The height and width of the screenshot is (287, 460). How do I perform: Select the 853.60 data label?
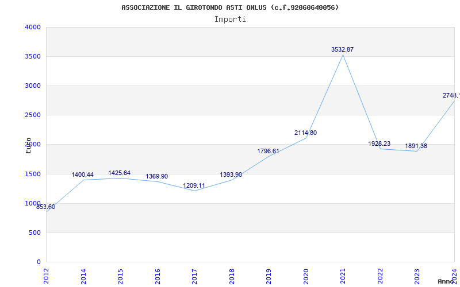[x=46, y=207]
